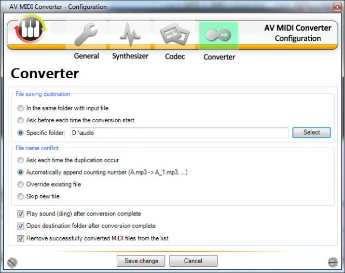This screenshot has height=273, width=345.
Task: Pick the 'Skip new file' option
Action: tap(20, 196)
